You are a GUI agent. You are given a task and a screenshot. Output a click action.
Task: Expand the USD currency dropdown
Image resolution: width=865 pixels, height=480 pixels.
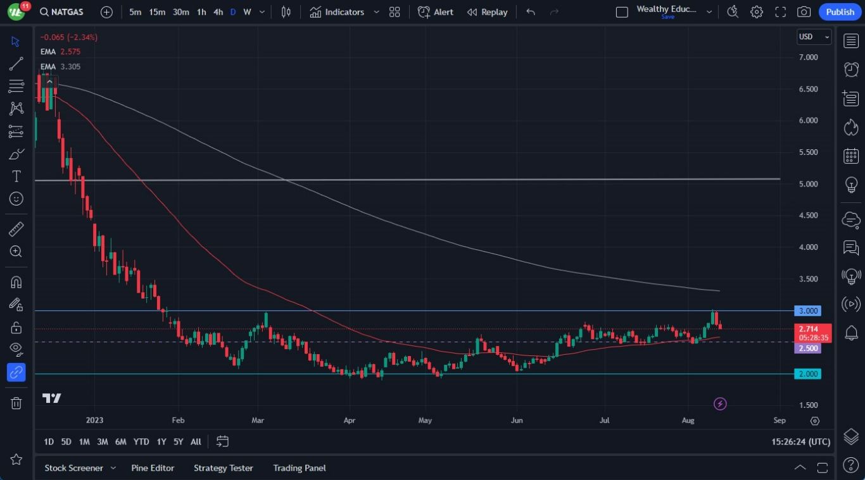click(x=814, y=37)
